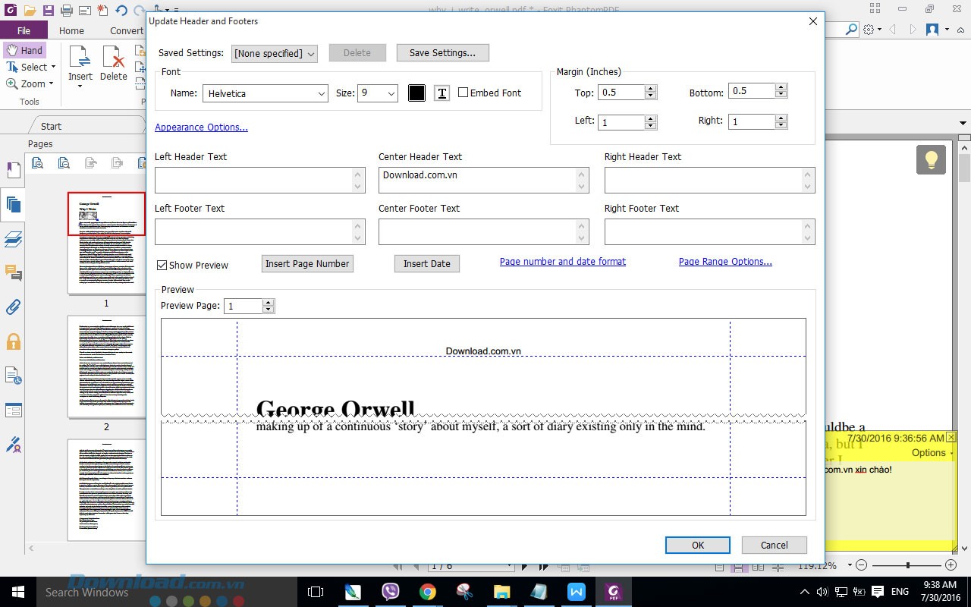Click the Delete pages icon
The image size is (971, 607).
pyautogui.click(x=114, y=63)
